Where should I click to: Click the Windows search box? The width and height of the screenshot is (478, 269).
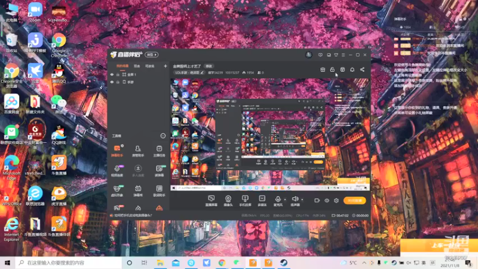(69, 262)
